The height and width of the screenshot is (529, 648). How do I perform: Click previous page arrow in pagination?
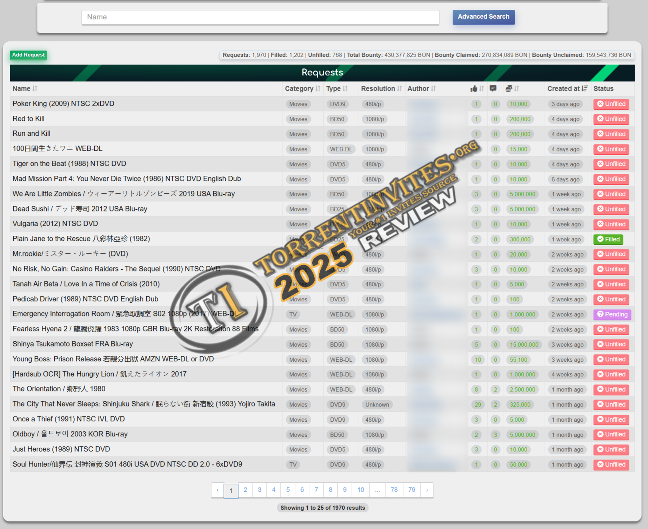218,490
